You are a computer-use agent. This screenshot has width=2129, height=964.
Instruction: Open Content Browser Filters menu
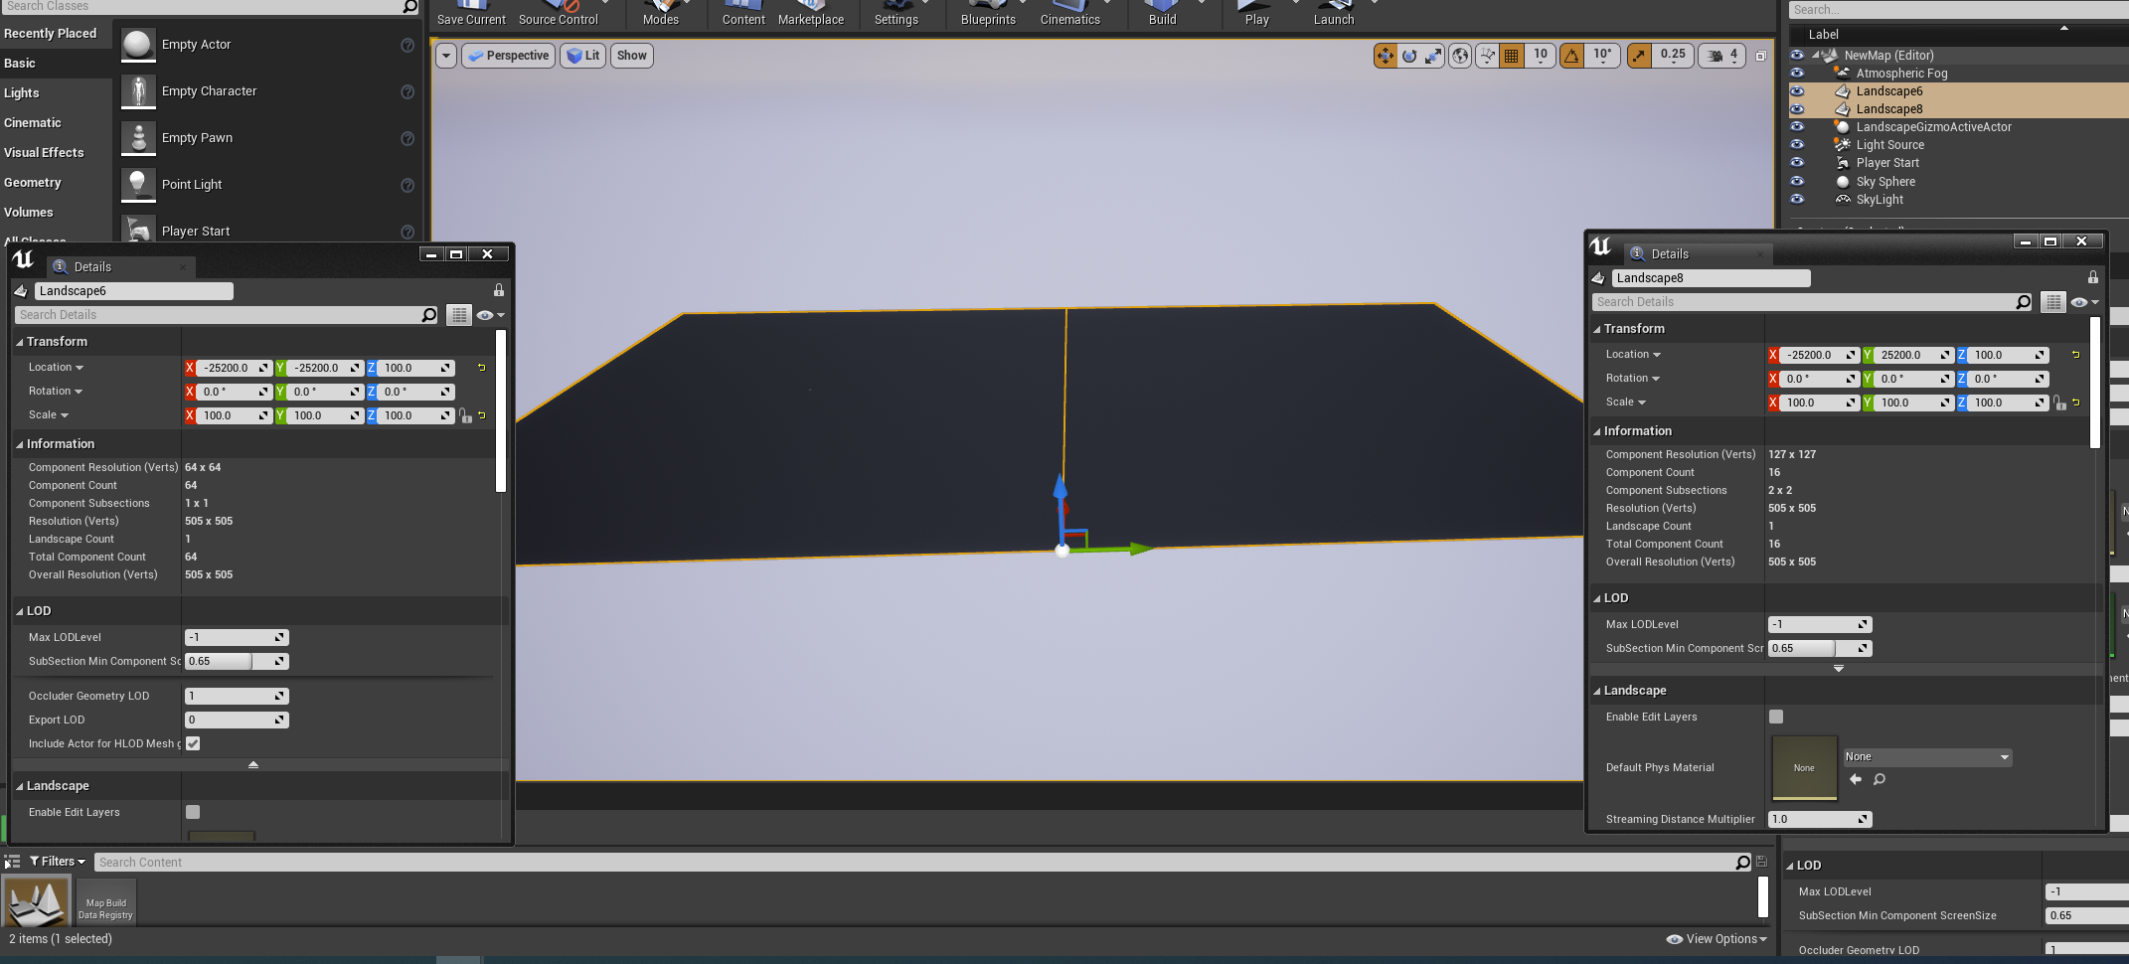(58, 862)
